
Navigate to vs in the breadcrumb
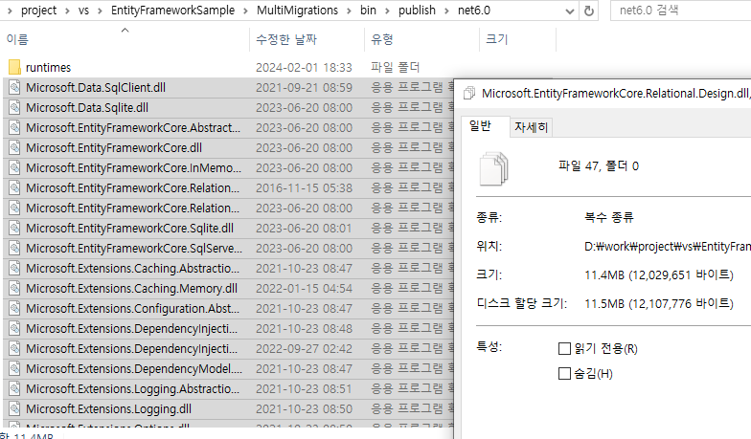84,11
